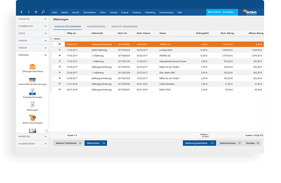Switch to Erzeugte Mahnungen tab
This screenshot has height=183, width=281.
click(125, 27)
